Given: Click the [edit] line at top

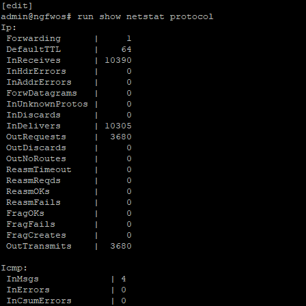Looking at the screenshot, I should coord(17,5).
